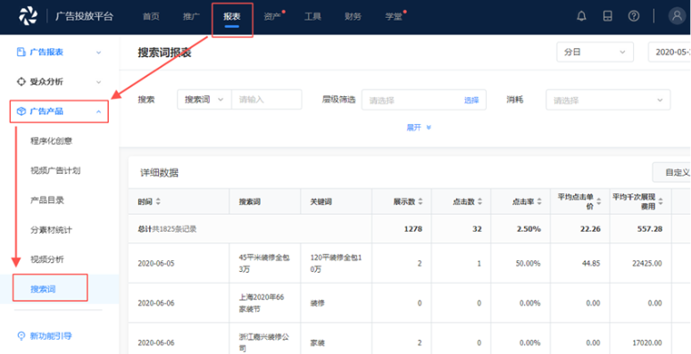
Task: Click the 广告产品 cube icon
Action: click(x=21, y=111)
